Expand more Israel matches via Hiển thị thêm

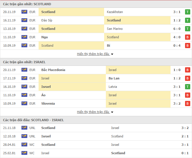pyautogui.click(x=93, y=112)
